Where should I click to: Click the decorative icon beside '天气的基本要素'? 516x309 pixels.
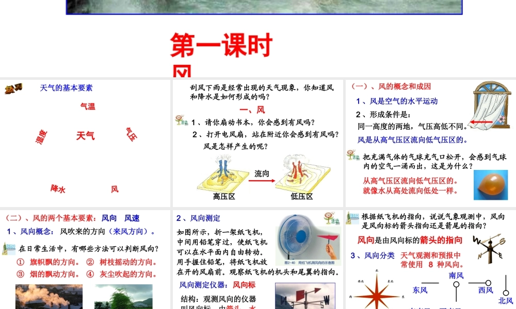pyautogui.click(x=13, y=89)
